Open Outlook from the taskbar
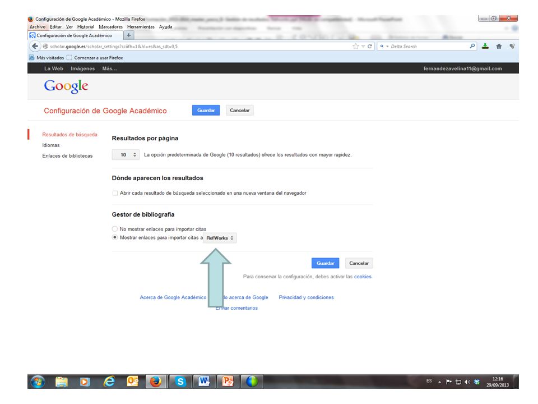Viewport: 538px width, 404px height. tap(132, 382)
